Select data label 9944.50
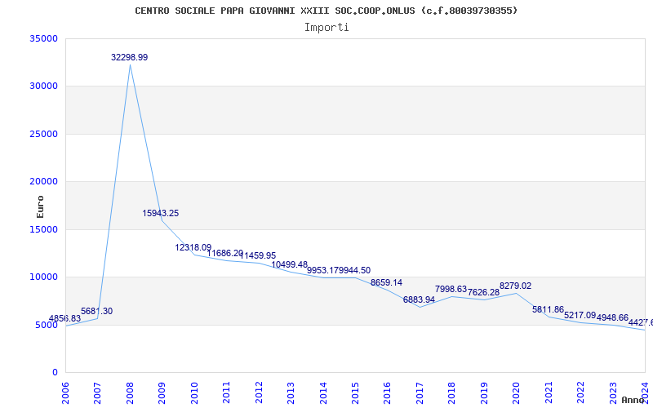The height and width of the screenshot is (408, 653). (354, 271)
